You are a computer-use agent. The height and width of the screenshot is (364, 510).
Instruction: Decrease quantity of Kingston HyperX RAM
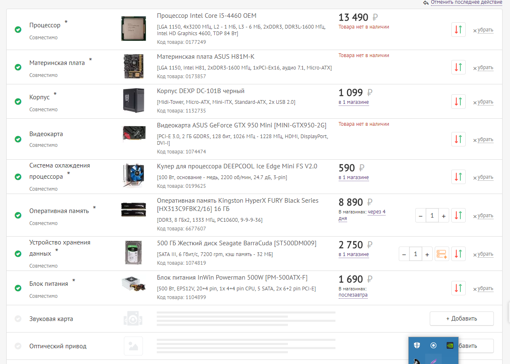[421, 216]
